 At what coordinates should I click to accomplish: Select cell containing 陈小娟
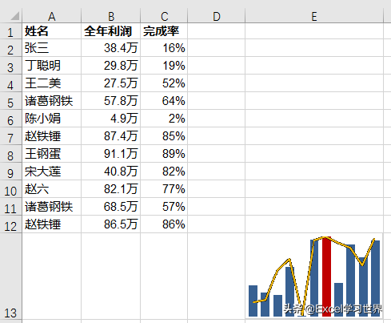tap(52, 119)
